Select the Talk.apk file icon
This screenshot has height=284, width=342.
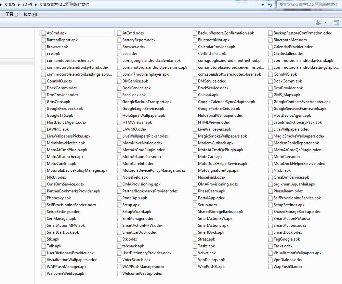tap(43, 246)
